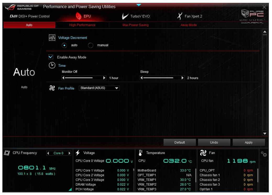Switch to Max Power Saving tab
Image resolution: width=272 pixels, height=195 pixels.
click(x=135, y=25)
